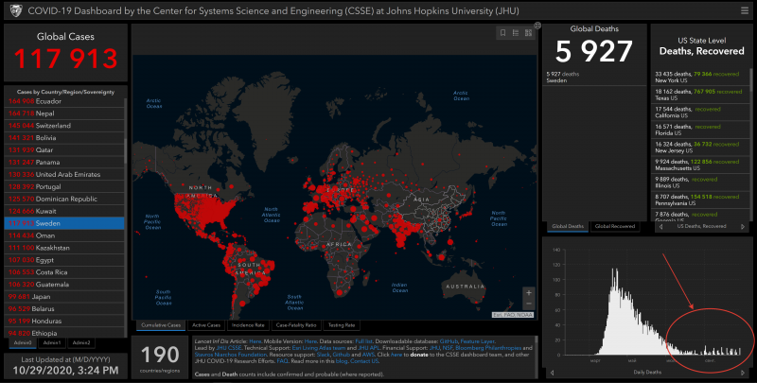This screenshot has height=383, width=757.
Task: Open the downloadable database GitHub link
Action: tap(449, 341)
